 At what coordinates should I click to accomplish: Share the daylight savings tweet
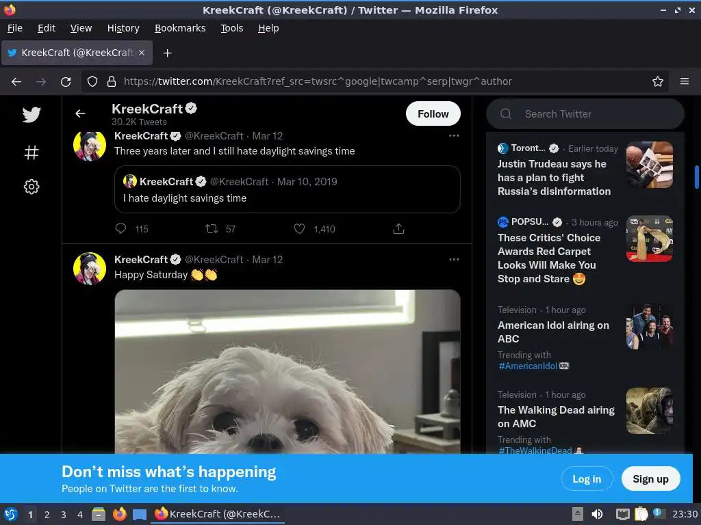[x=398, y=228]
